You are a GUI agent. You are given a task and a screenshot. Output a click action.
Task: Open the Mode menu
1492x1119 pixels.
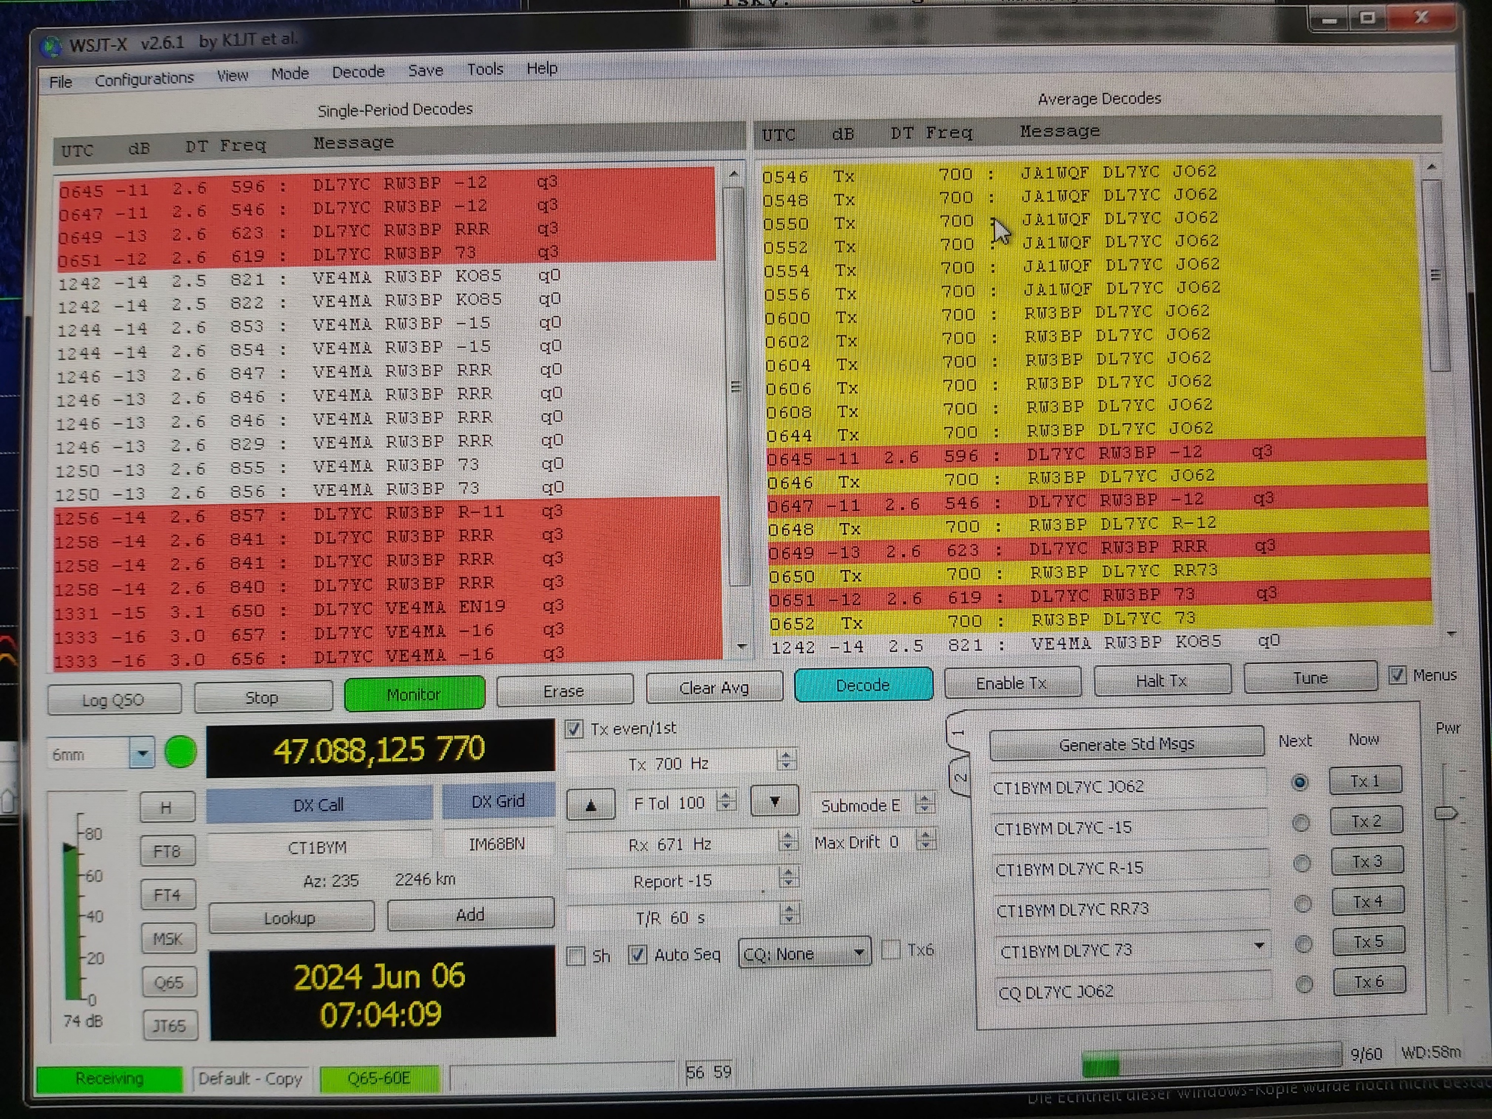point(290,74)
